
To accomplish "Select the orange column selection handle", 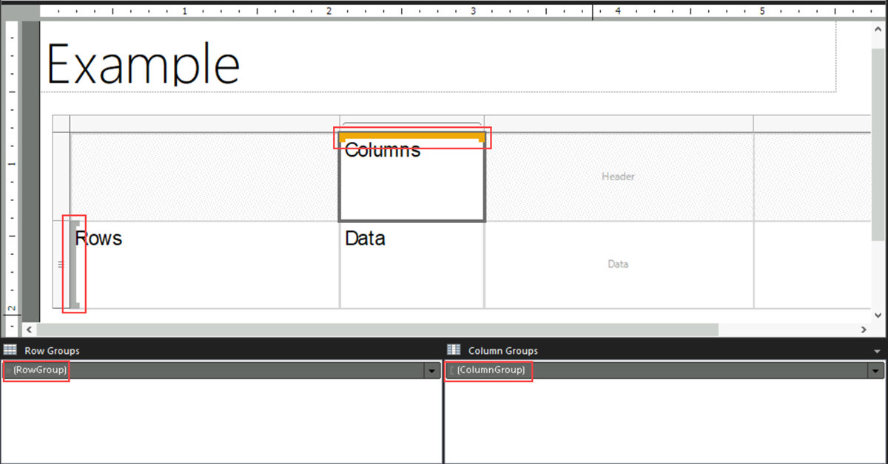I will [x=412, y=136].
